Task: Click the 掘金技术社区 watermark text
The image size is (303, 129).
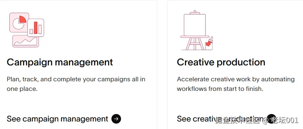Action: (237, 121)
